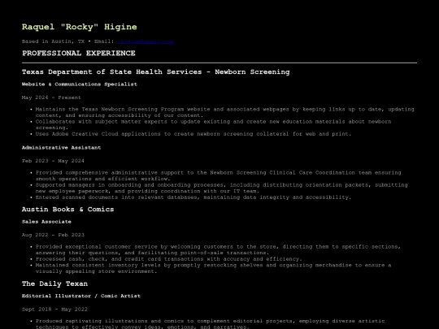Click bullet 'Provided comprehensive administrative support'
This screenshot has height=329, width=439.
point(219,175)
